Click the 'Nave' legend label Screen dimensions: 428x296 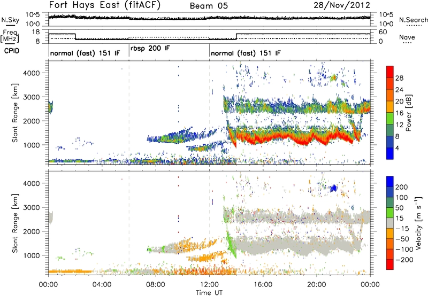pyautogui.click(x=407, y=37)
